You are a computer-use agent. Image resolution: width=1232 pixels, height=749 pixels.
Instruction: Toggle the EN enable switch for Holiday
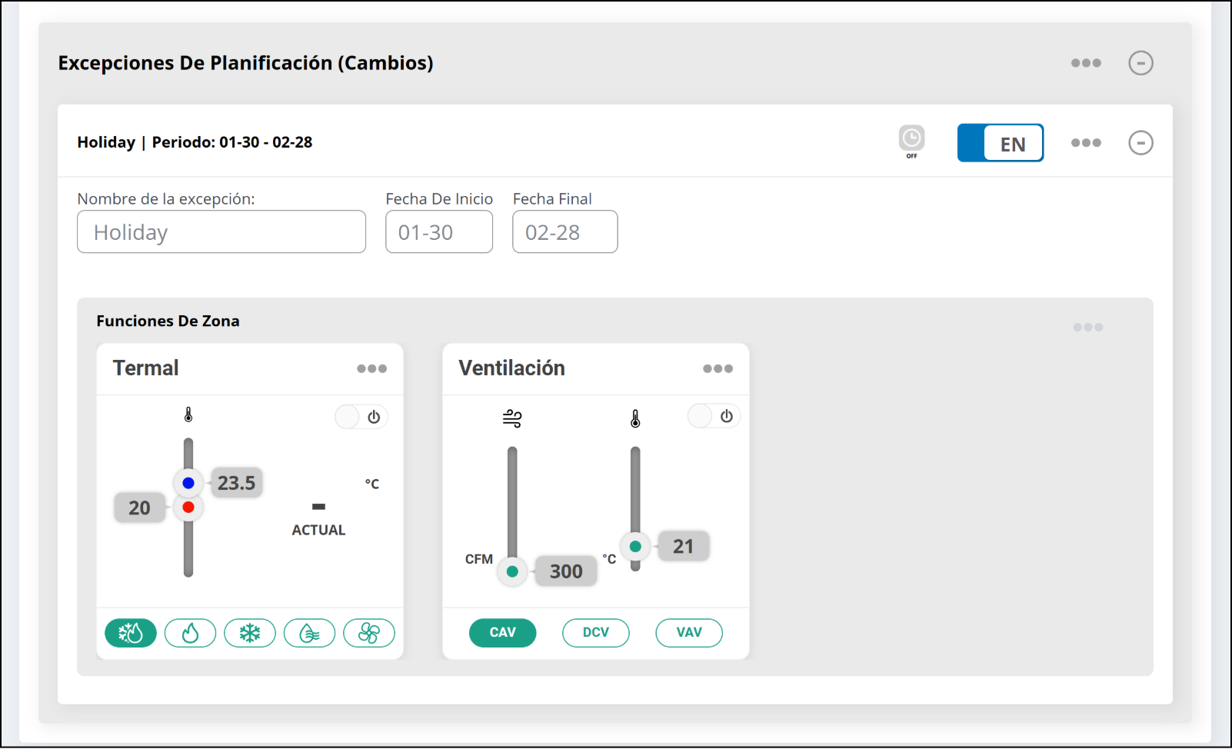[1000, 143]
